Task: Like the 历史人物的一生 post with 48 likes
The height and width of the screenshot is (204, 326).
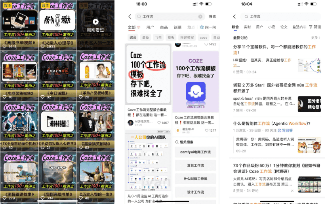Action: tap(81, 198)
